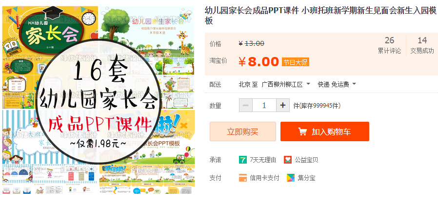The image size is (438, 205).
Task: Click the 集分宝 payment text
Action: [306, 178]
